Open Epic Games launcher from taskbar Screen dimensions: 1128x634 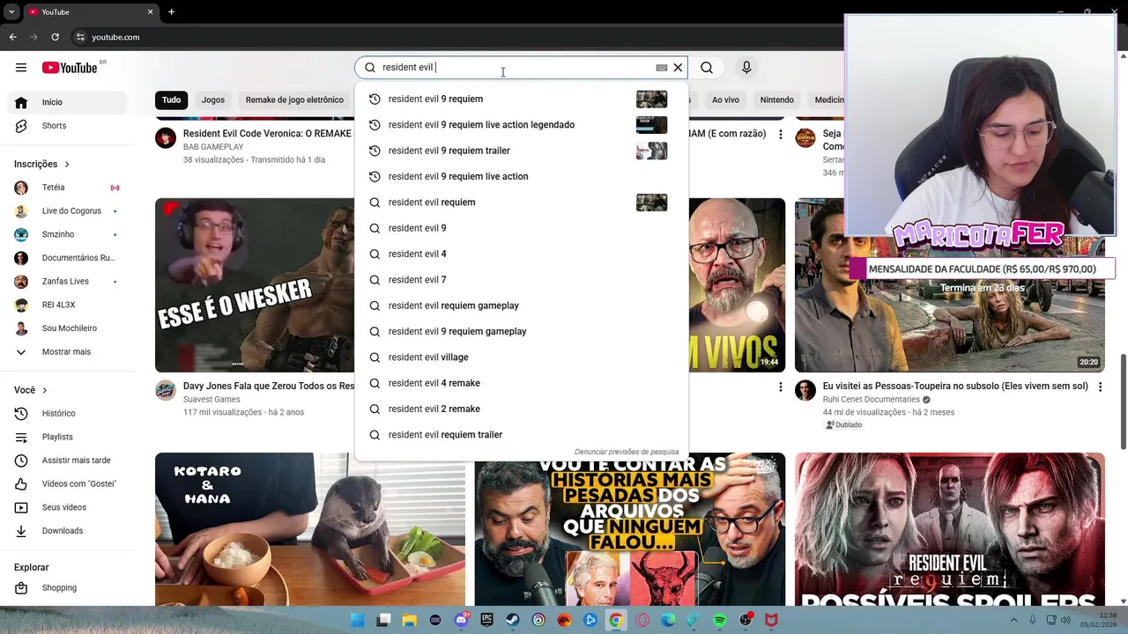coord(487,620)
